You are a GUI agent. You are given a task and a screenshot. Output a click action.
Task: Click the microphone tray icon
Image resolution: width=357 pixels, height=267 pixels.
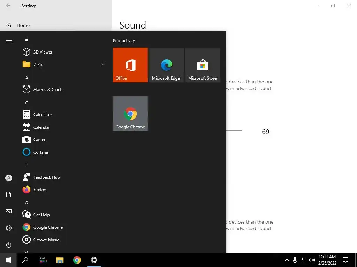tap(295, 260)
